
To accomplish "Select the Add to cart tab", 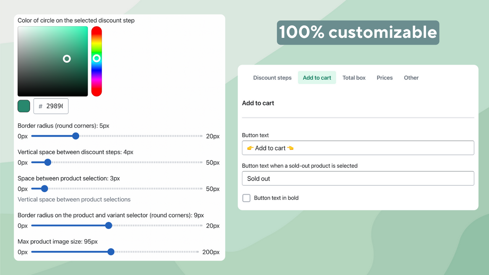I will pyautogui.click(x=317, y=78).
